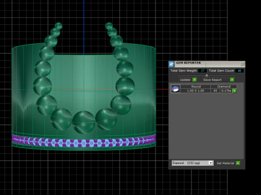Open the Diamond (3.52 spg) material dropdown
Screen dimensions: 261x195
click(192, 163)
